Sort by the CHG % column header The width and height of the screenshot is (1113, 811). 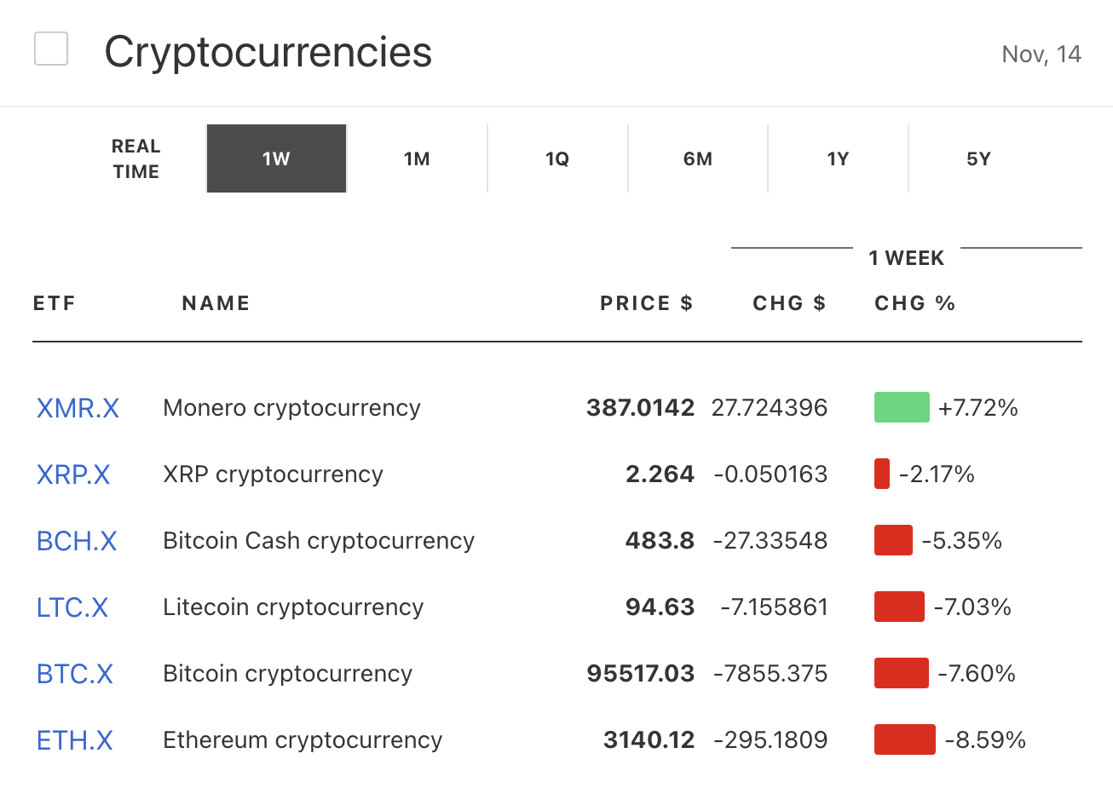click(914, 303)
